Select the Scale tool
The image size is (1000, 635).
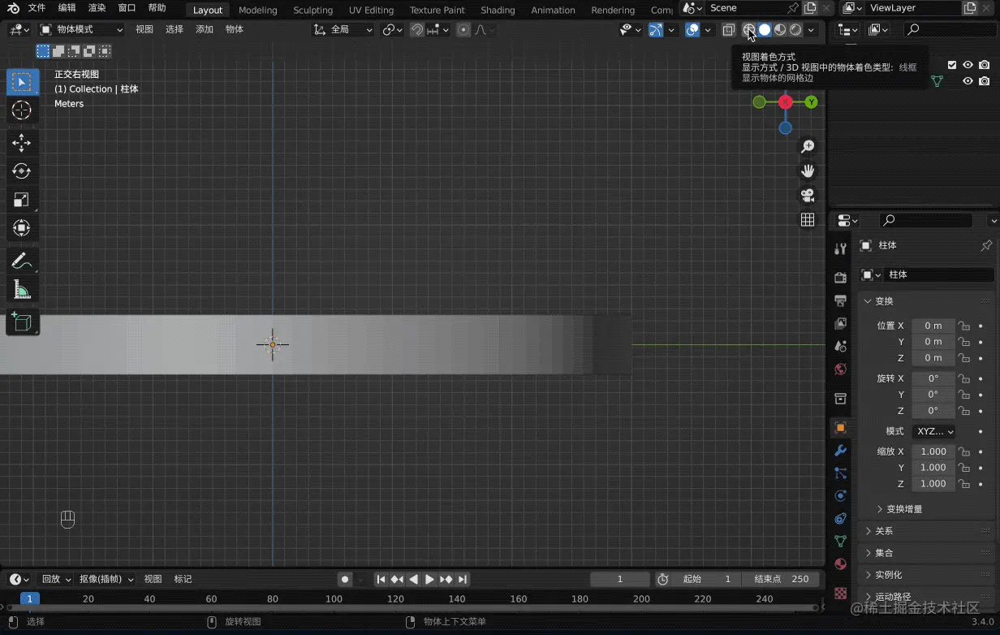point(22,200)
